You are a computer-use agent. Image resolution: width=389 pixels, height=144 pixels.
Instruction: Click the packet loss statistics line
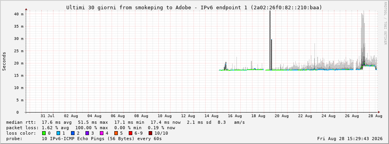coord(91,128)
